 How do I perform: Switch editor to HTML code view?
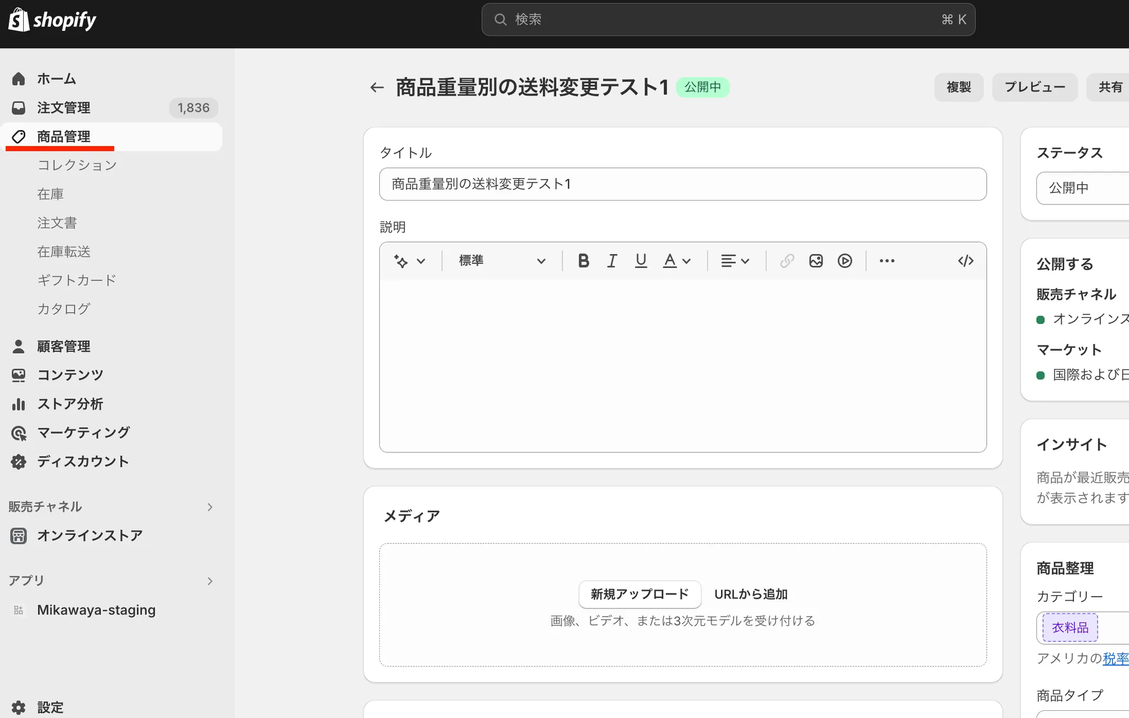tap(965, 261)
